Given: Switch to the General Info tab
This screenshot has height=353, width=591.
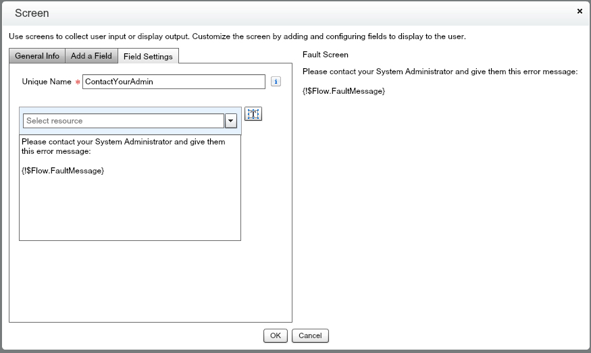Looking at the screenshot, I should point(37,56).
